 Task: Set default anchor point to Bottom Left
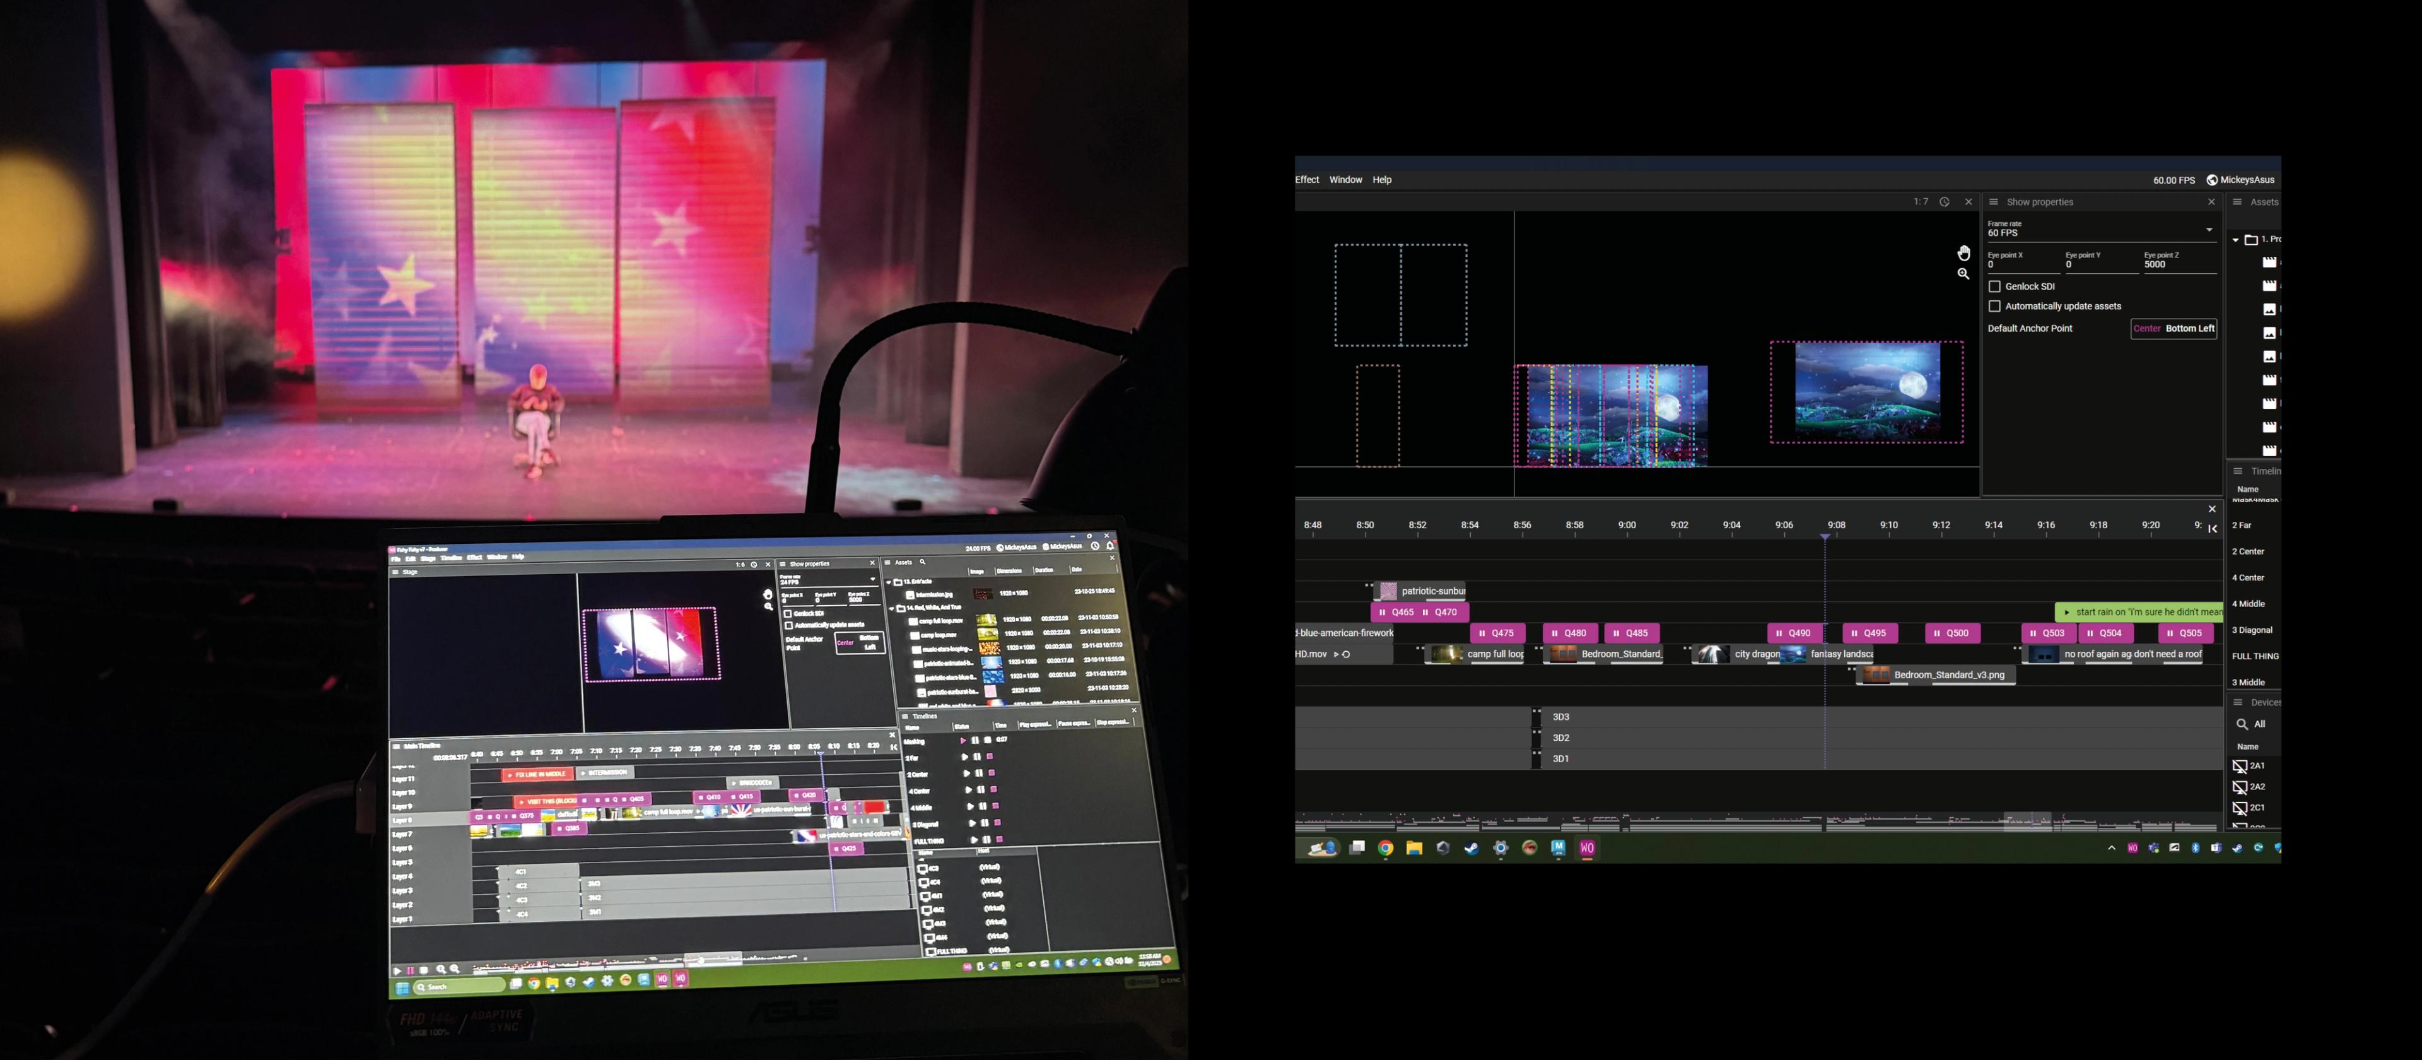pyautogui.click(x=2190, y=328)
